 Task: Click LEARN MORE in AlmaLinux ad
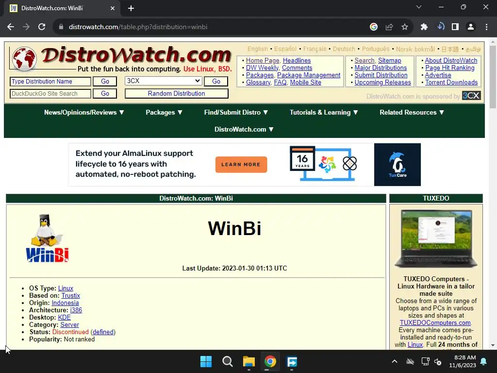point(241,165)
